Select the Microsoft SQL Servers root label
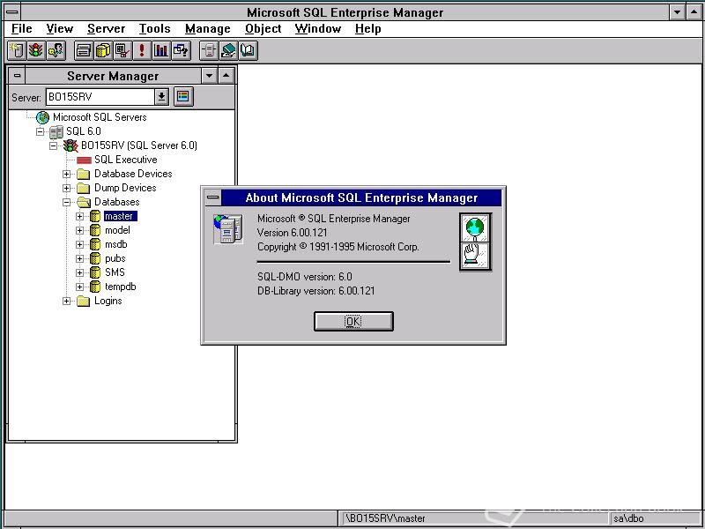Viewport: 705px width, 529px height. point(100,117)
